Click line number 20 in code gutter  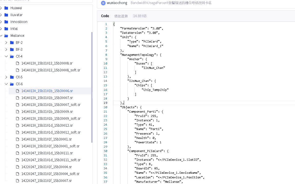pyautogui.click(x=106, y=107)
